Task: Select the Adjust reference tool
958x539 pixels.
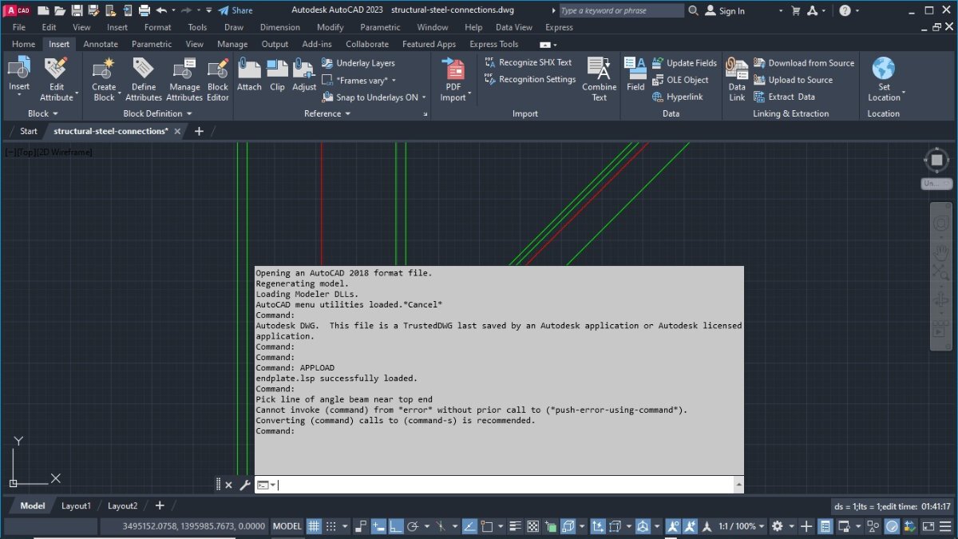Action: pos(304,75)
